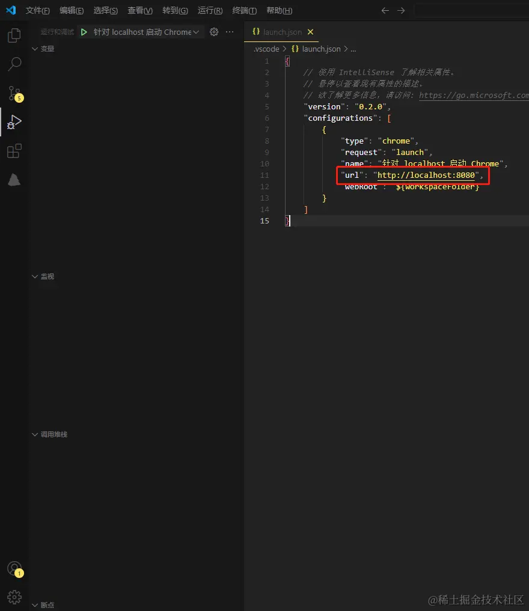529x611 pixels.
Task: Open the Explorer view in activity bar
Action: pos(14,35)
